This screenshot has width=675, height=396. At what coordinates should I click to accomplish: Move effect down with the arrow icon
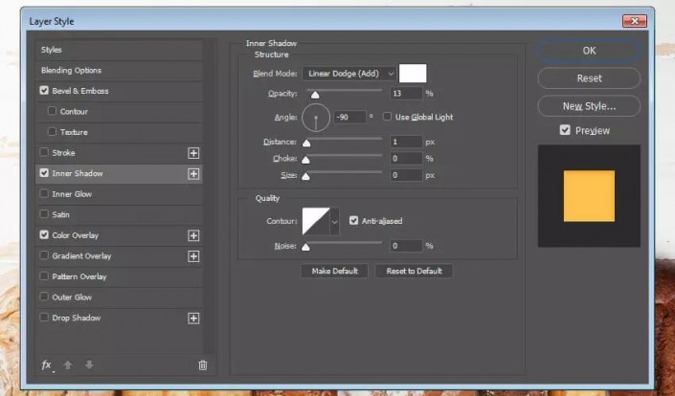(89, 365)
